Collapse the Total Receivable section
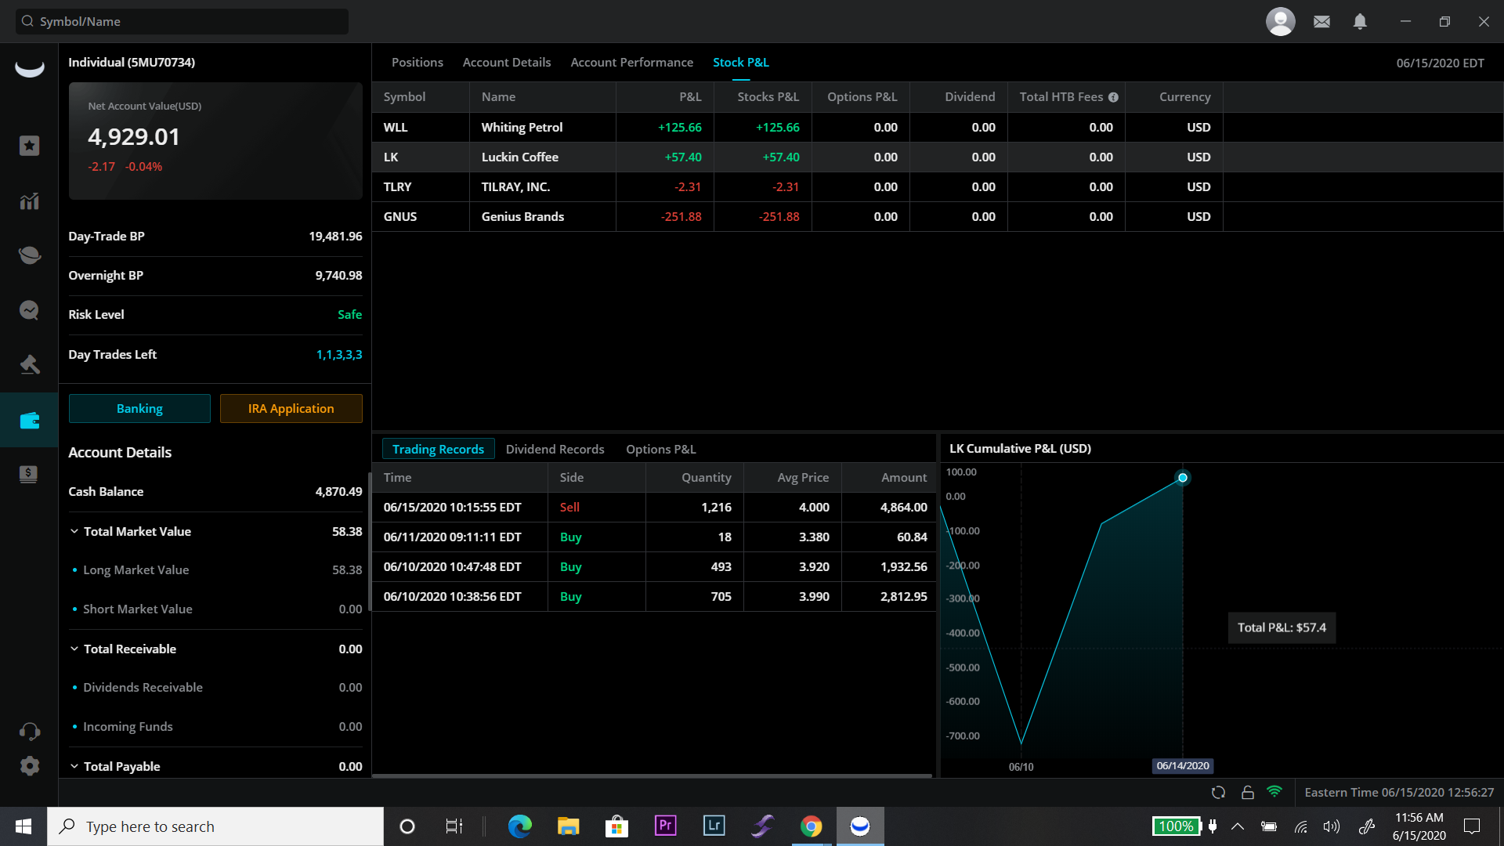This screenshot has width=1504, height=846. point(74,649)
